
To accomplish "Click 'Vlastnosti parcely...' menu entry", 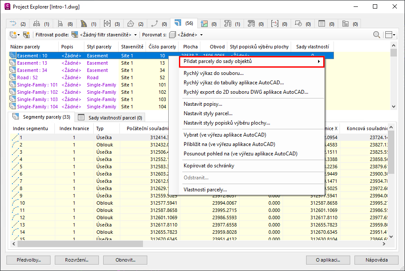I will point(205,190).
